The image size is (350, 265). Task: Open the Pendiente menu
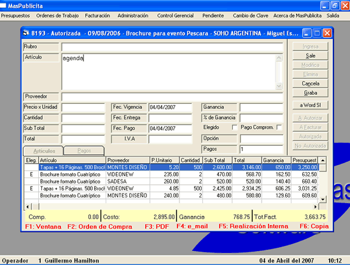click(x=213, y=16)
